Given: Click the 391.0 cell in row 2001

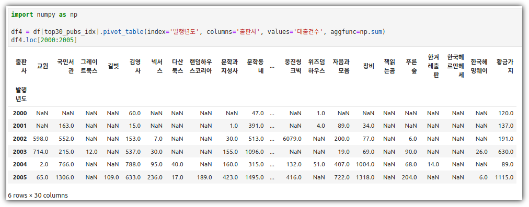Looking at the screenshot, I should 257,126.
